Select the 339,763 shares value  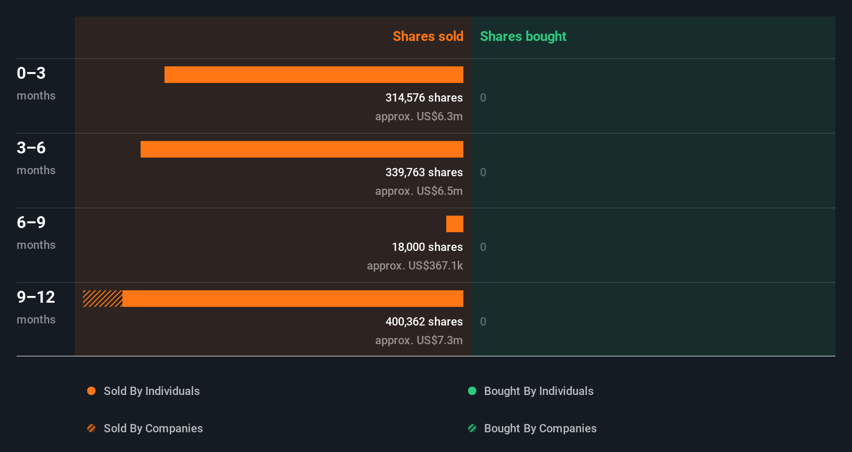click(x=424, y=172)
